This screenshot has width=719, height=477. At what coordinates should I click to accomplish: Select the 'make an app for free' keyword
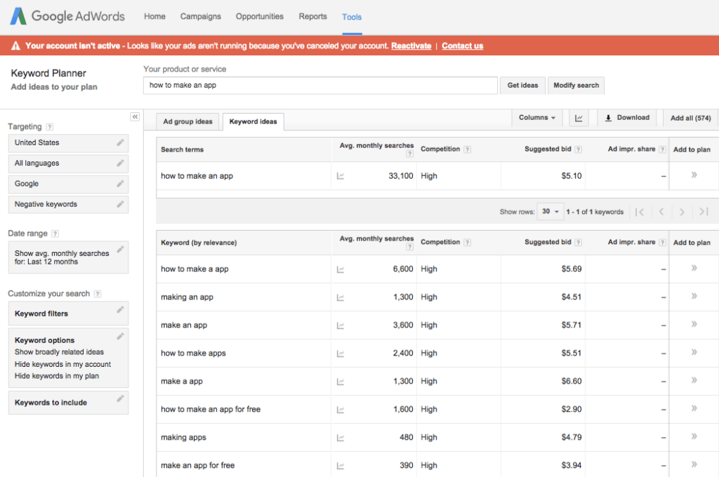[x=197, y=466]
